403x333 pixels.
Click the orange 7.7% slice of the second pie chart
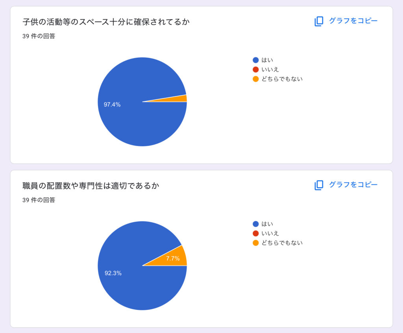173,258
